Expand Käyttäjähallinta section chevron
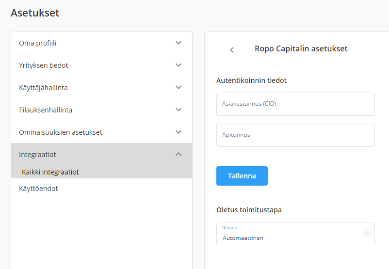 (178, 88)
